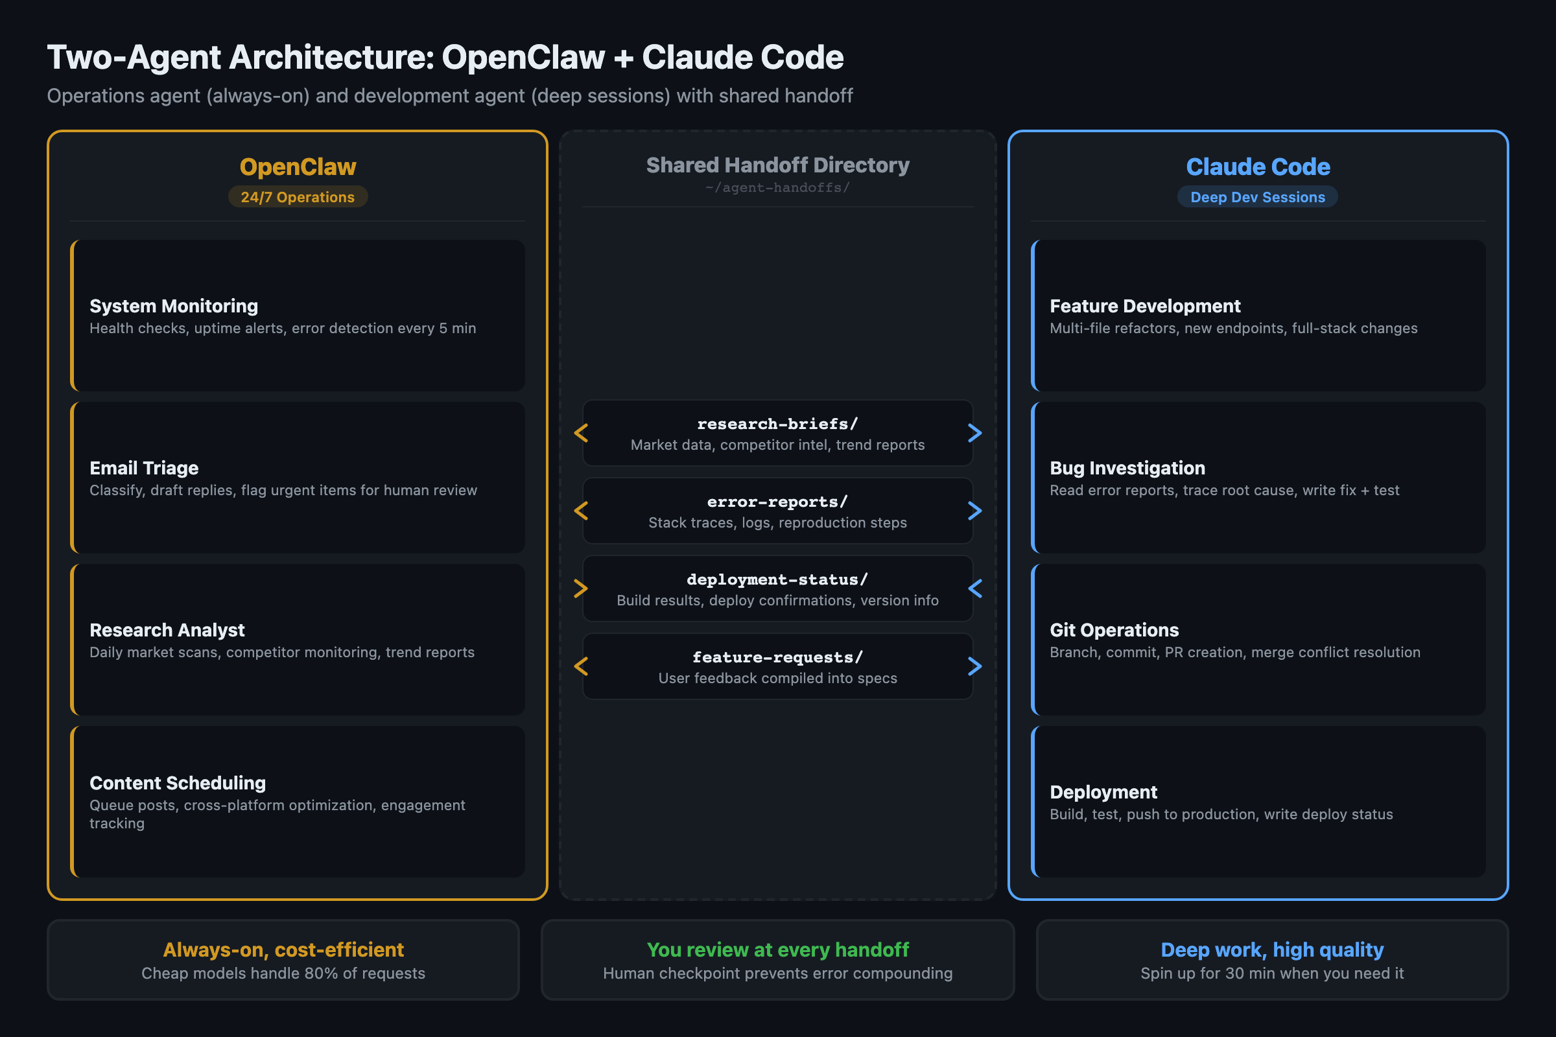Click the Operations agent subtitle line
Screen dimensions: 1556x1037
450,96
